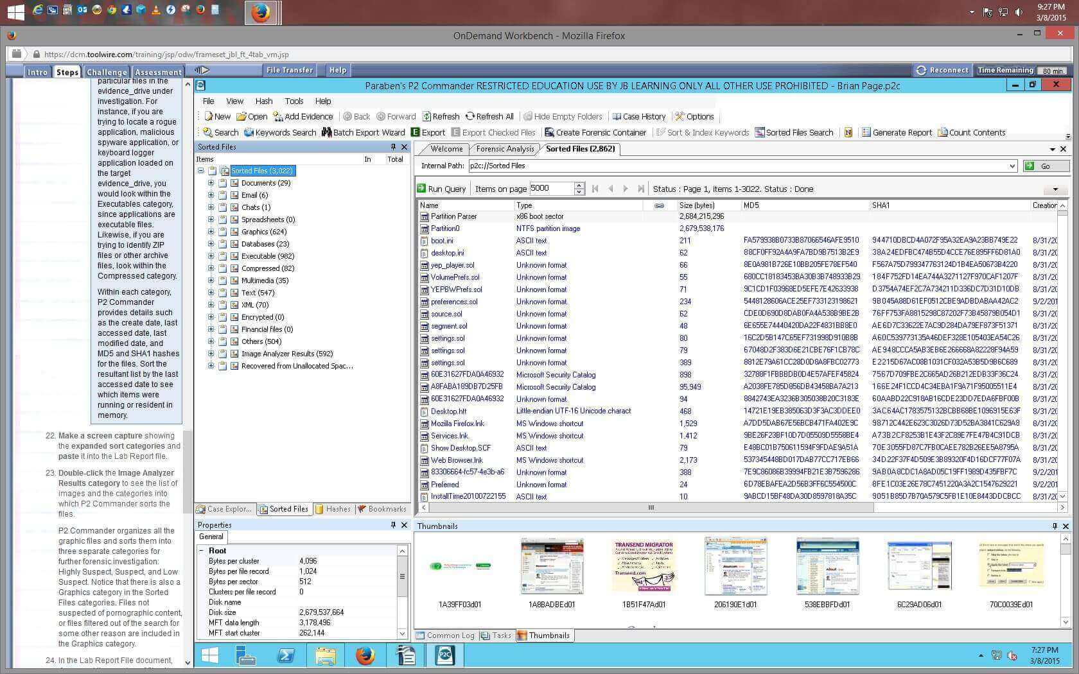Click the Go button beside Internal Path
Screen dimensions: 1079x674
pyautogui.click(x=1046, y=166)
